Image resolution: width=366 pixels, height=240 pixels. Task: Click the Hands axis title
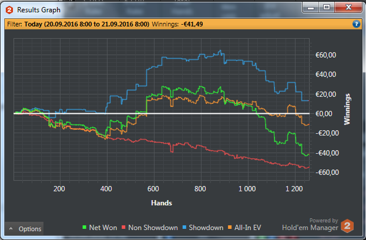tap(162, 203)
